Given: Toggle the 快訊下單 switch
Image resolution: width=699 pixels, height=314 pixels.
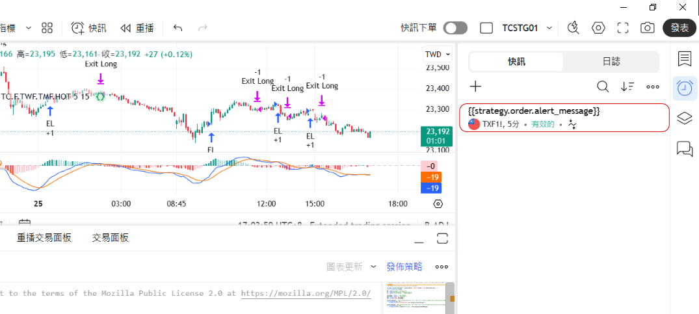Looking at the screenshot, I should (x=455, y=28).
